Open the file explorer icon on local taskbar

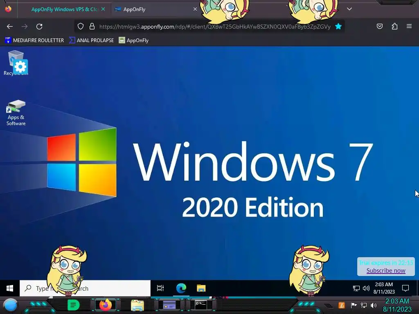(x=137, y=305)
